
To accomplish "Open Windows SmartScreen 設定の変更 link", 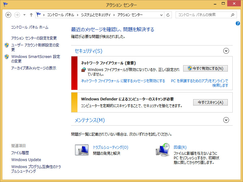I will (36, 59).
